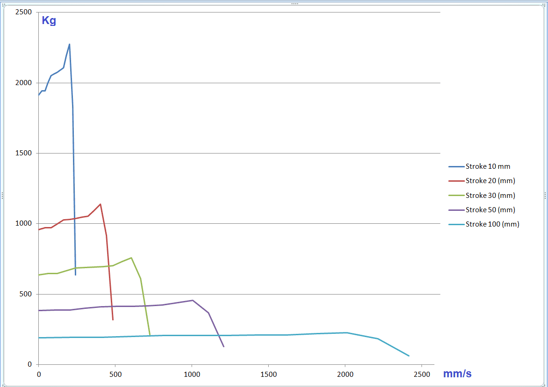Click the "Stroke 10 mm" legend label

[488, 166]
